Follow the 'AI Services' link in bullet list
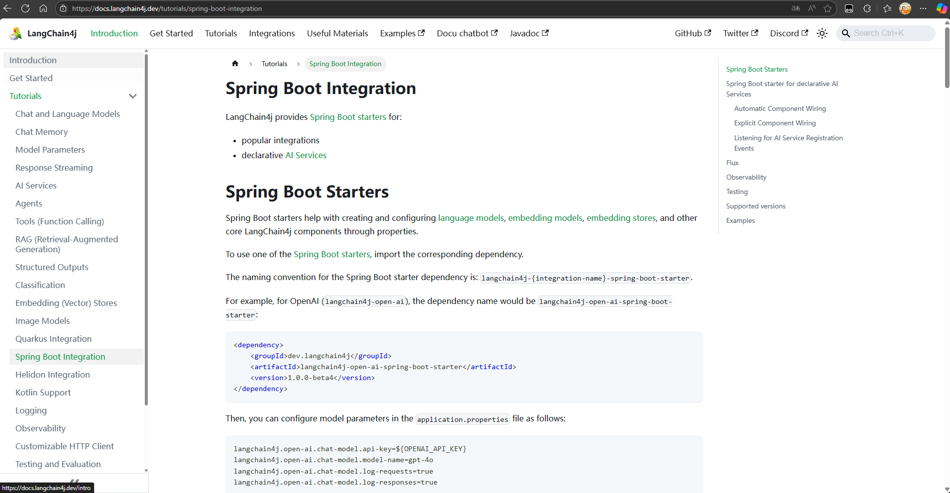This screenshot has height=493, width=950. (x=306, y=155)
